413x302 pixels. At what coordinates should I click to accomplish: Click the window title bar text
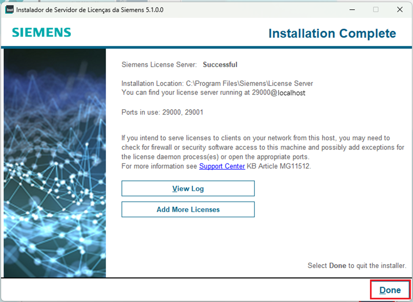[x=90, y=10]
